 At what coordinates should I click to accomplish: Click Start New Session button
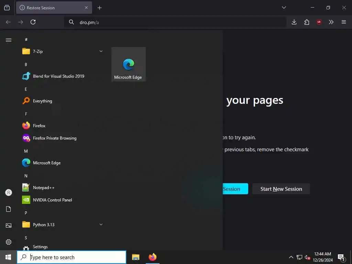[x=281, y=189]
